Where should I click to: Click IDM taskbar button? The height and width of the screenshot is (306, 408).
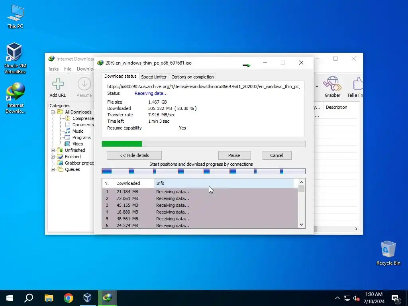pos(107,298)
